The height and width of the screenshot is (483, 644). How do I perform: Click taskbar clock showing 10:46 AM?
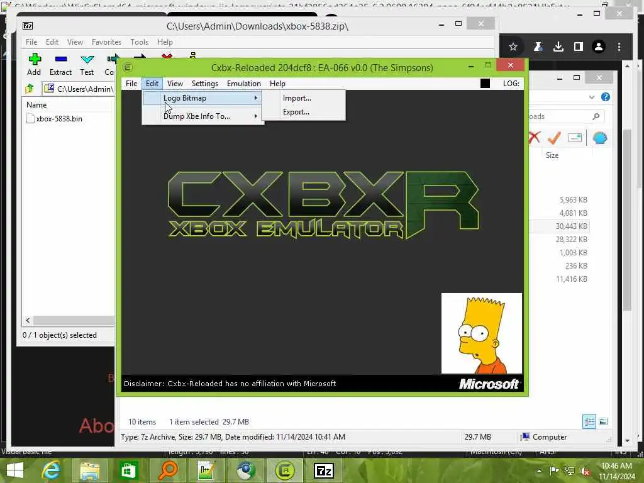616,466
